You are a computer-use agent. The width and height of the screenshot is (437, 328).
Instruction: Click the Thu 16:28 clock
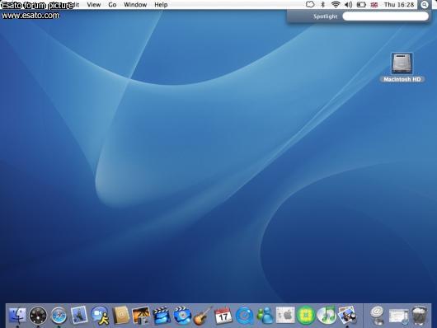click(x=399, y=4)
